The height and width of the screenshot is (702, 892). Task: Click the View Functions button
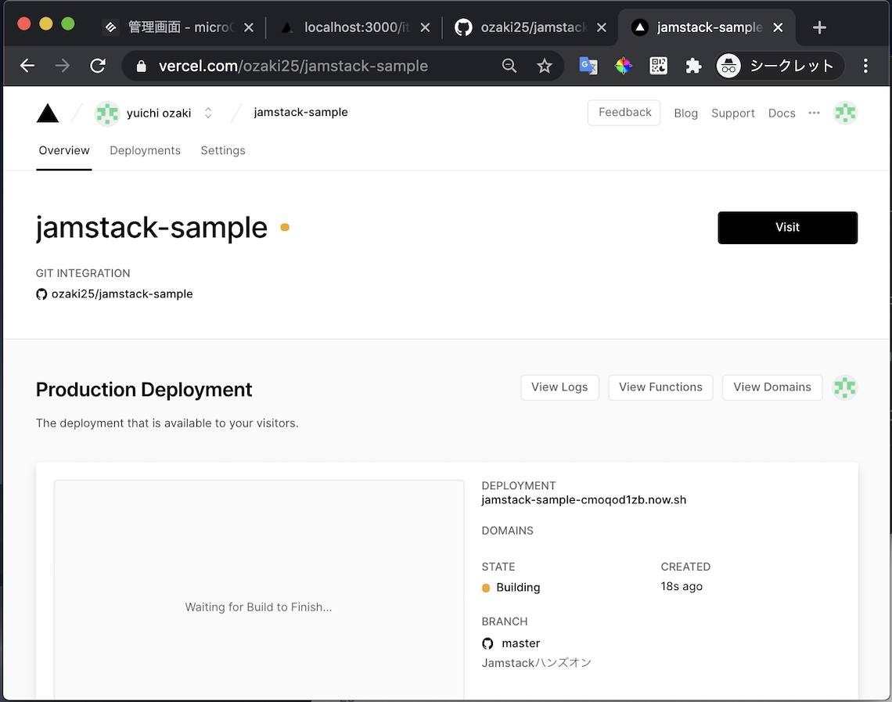click(x=660, y=387)
